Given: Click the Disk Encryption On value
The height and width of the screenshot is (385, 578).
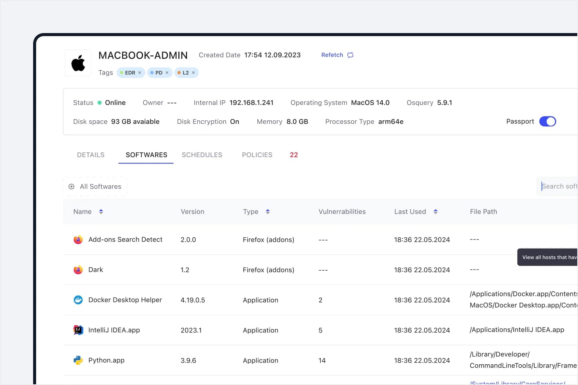Looking at the screenshot, I should [234, 121].
